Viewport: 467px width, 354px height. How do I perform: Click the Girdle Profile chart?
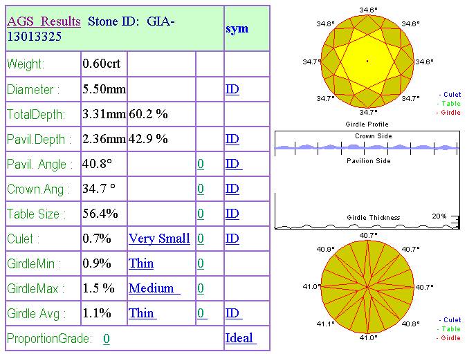(x=367, y=180)
